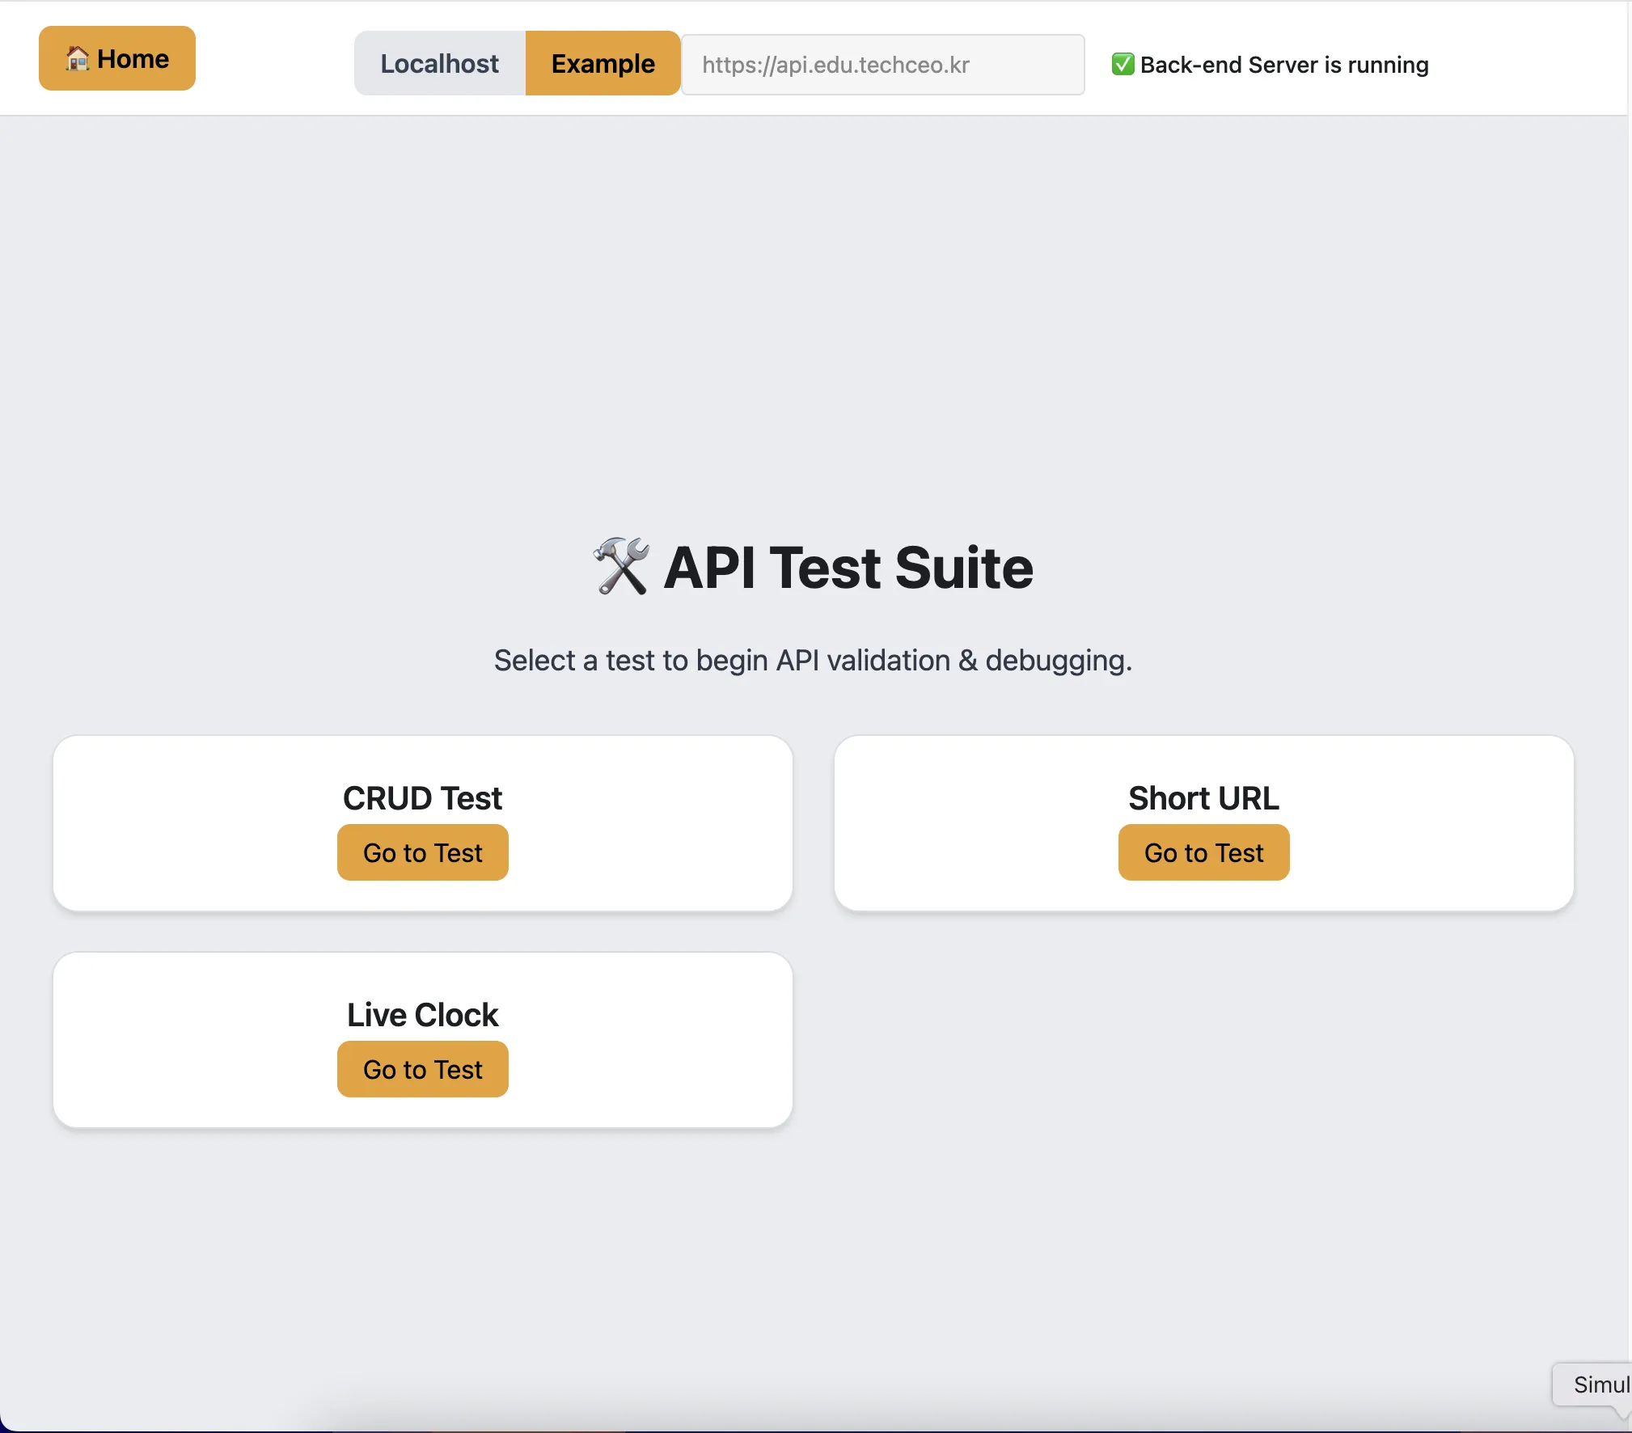
Task: Launch the Live Clock Go to Test button
Action: (422, 1069)
